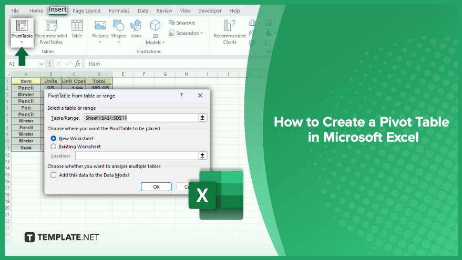Select the New Worksheet option

[x=53, y=138]
